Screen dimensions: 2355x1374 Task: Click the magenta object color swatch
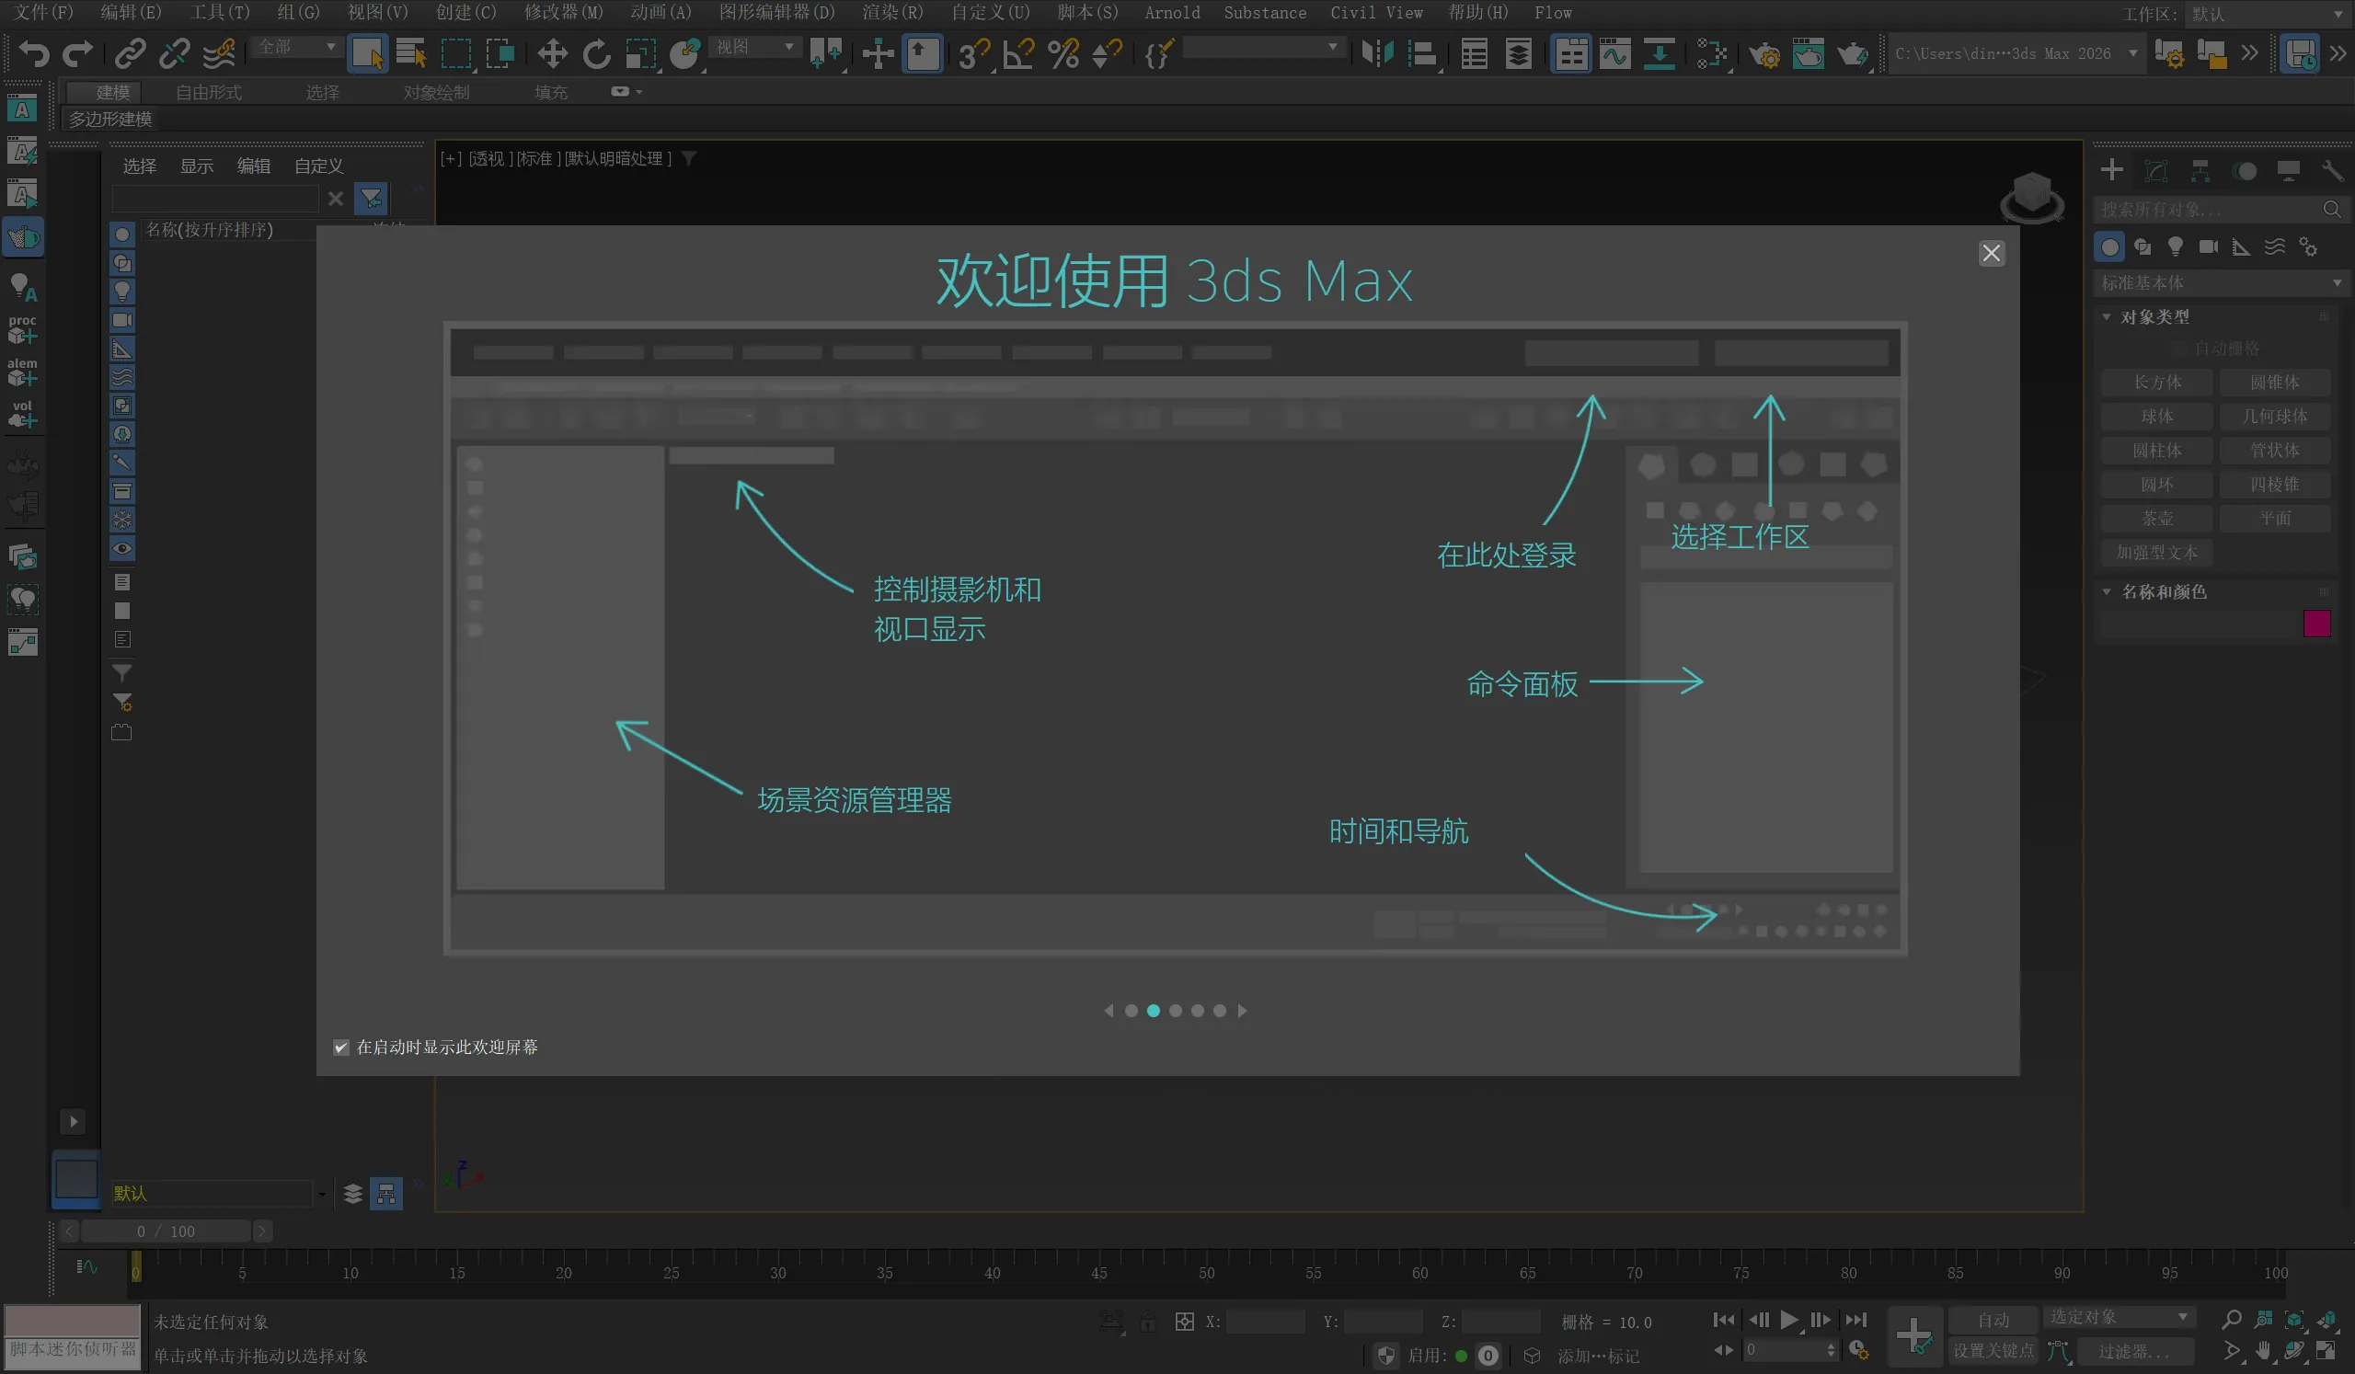pyautogui.click(x=2315, y=623)
